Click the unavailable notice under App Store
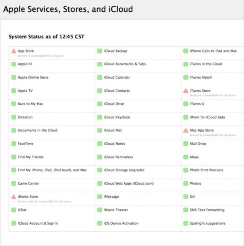This screenshot has width=244, height=246. click(x=41, y=56)
